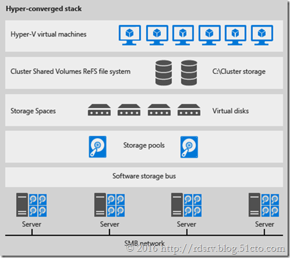Click the second Server's disk group icon
Image resolution: width=290 pixels, height=258 pixels.
pos(116,205)
